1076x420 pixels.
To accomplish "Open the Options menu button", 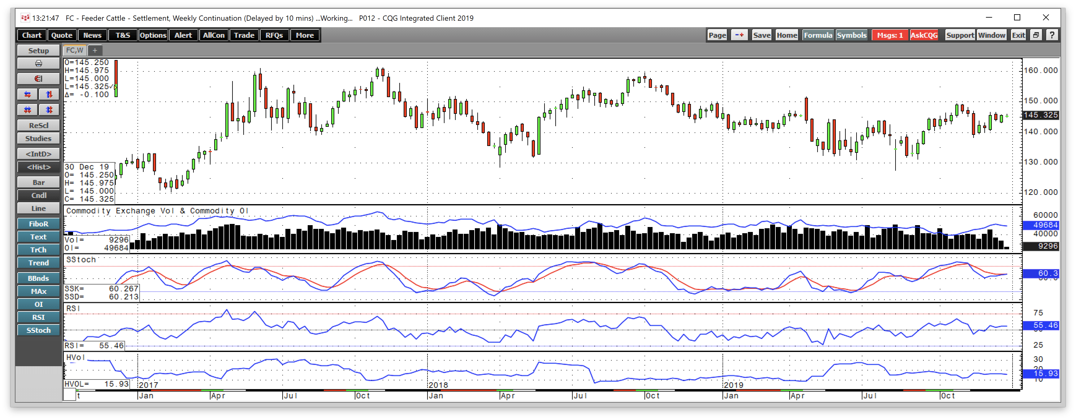I will click(x=153, y=35).
